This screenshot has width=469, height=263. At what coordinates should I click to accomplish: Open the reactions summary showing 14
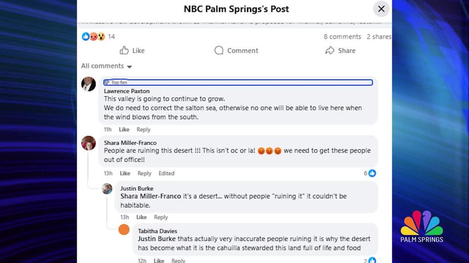coord(98,37)
